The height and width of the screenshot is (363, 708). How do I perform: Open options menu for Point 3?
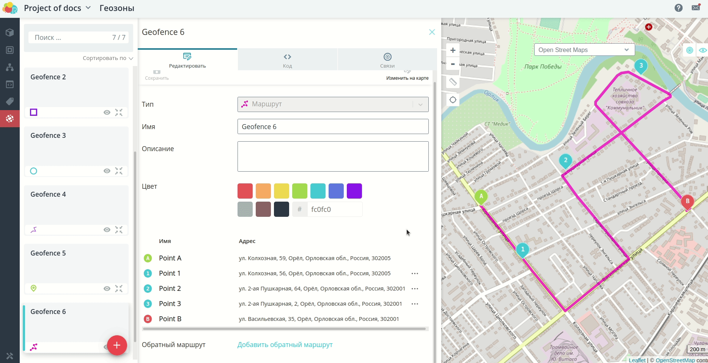click(415, 304)
